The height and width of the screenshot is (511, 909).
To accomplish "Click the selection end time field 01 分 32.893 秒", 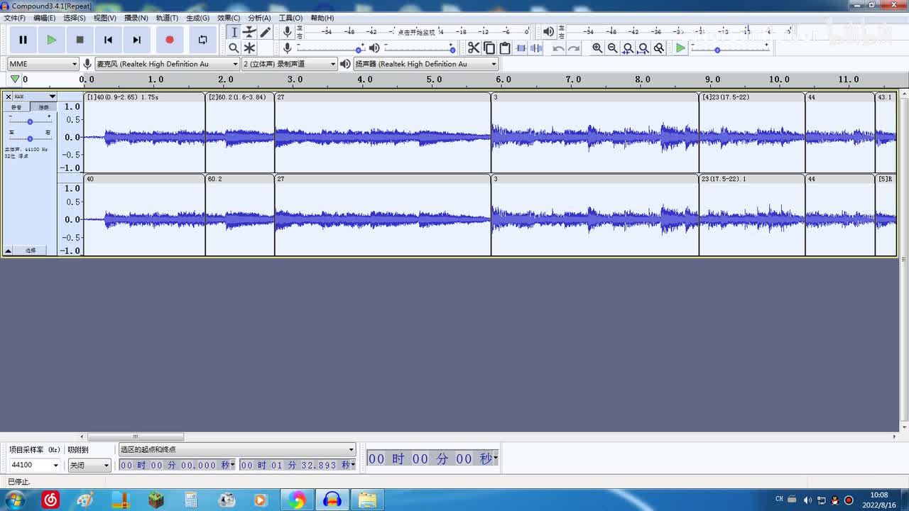I will 298,466.
